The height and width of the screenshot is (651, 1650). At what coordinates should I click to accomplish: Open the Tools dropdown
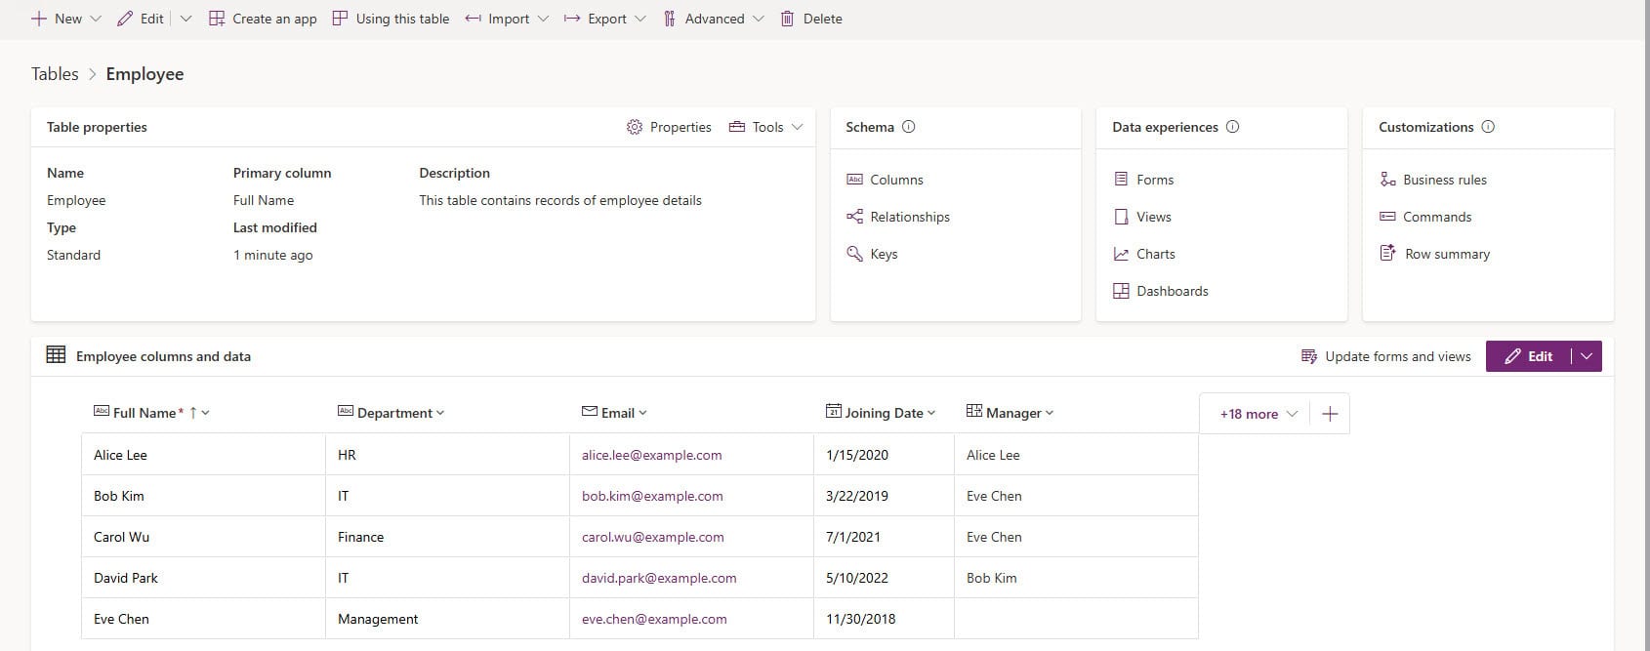pos(766,127)
